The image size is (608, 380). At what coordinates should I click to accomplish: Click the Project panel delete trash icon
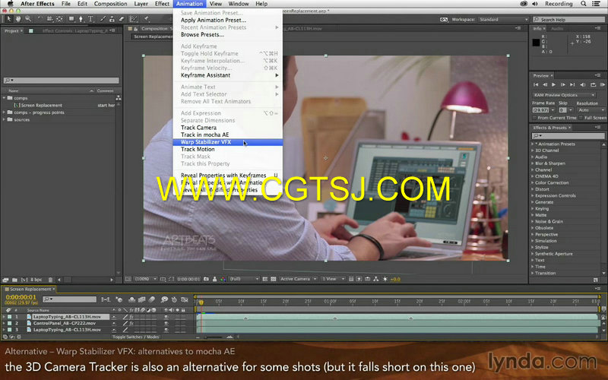[x=50, y=280]
